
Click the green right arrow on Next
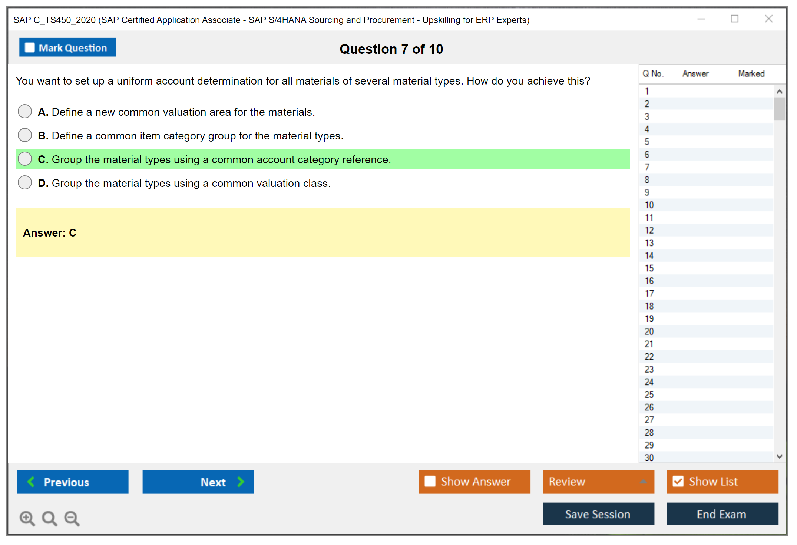coord(241,482)
